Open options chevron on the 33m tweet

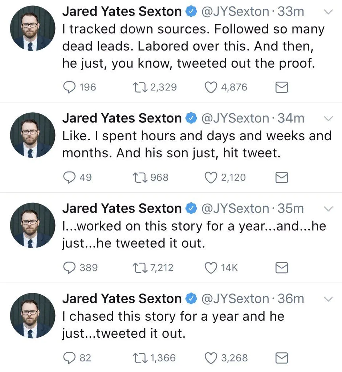pyautogui.click(x=328, y=12)
